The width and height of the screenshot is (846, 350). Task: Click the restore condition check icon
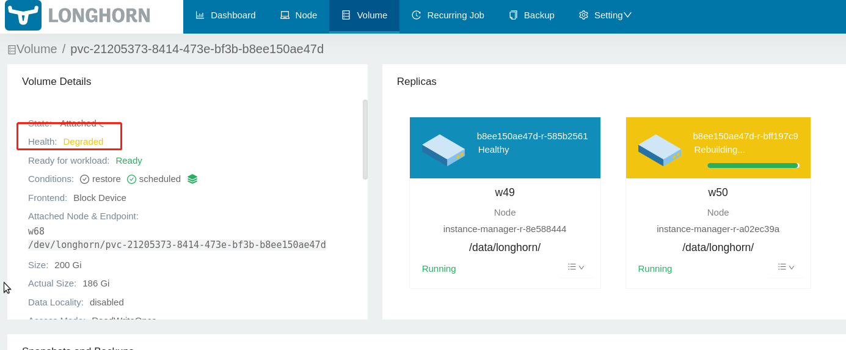(84, 179)
